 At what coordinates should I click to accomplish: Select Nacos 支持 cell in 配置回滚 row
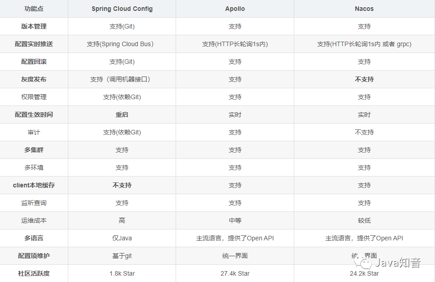(364, 62)
